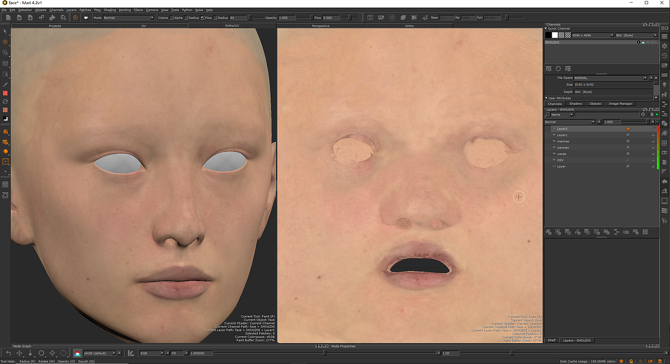The image size is (670, 364).
Task: Toggle the Flow checkbox
Action: 215,18
